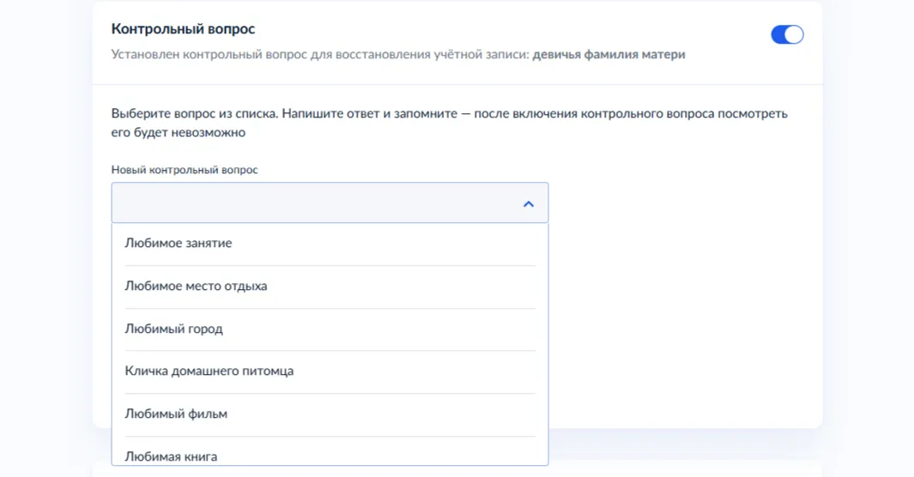
Task: Choose the Любимый фильм list item
Action: coord(176,414)
